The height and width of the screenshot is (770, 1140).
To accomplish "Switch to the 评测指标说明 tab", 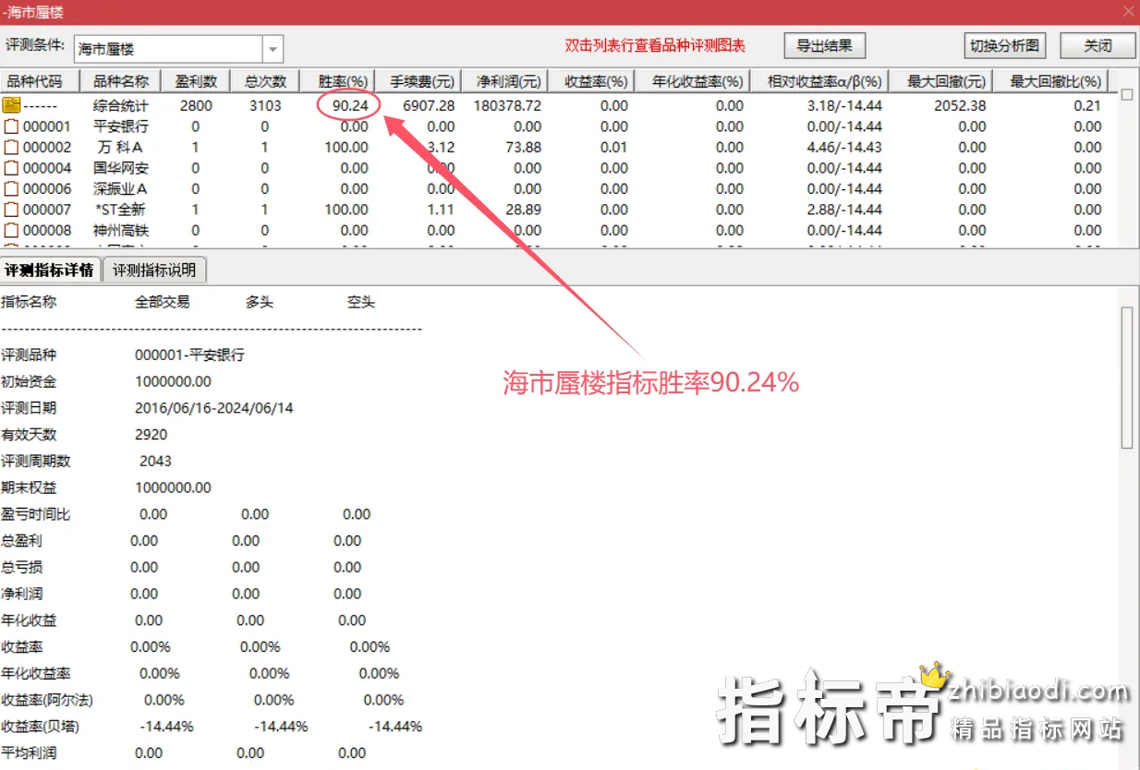I will (x=154, y=271).
